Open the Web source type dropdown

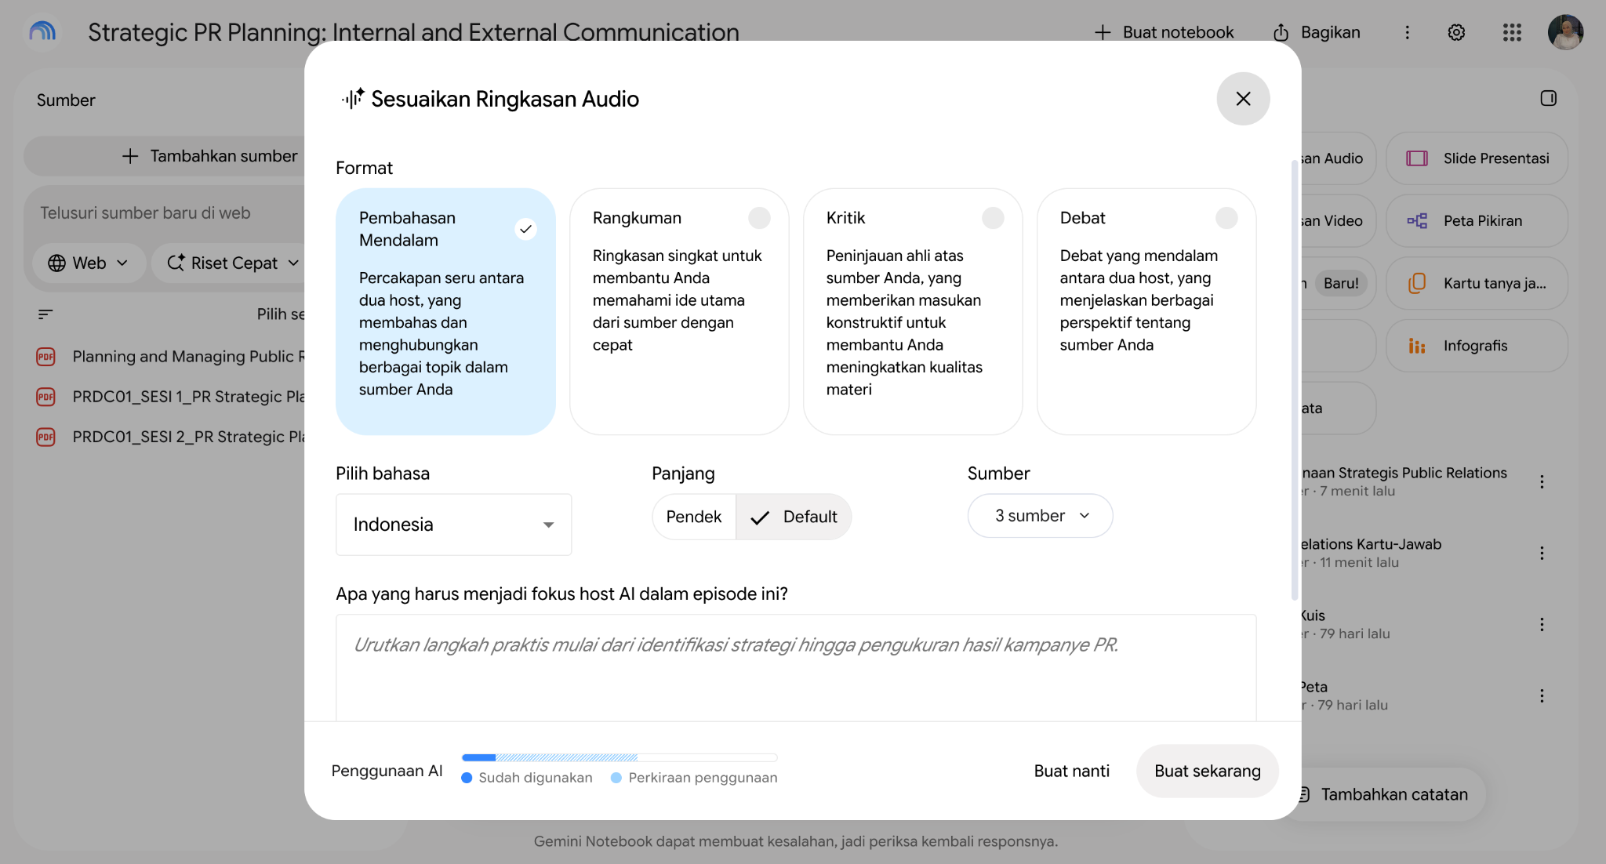coord(89,263)
